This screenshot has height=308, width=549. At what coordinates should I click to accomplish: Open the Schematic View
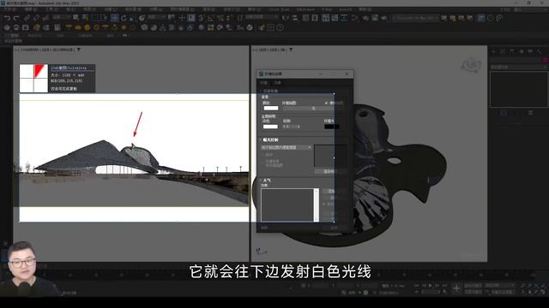344,17
